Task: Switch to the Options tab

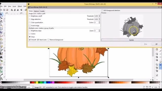Action: click(x=36, y=11)
